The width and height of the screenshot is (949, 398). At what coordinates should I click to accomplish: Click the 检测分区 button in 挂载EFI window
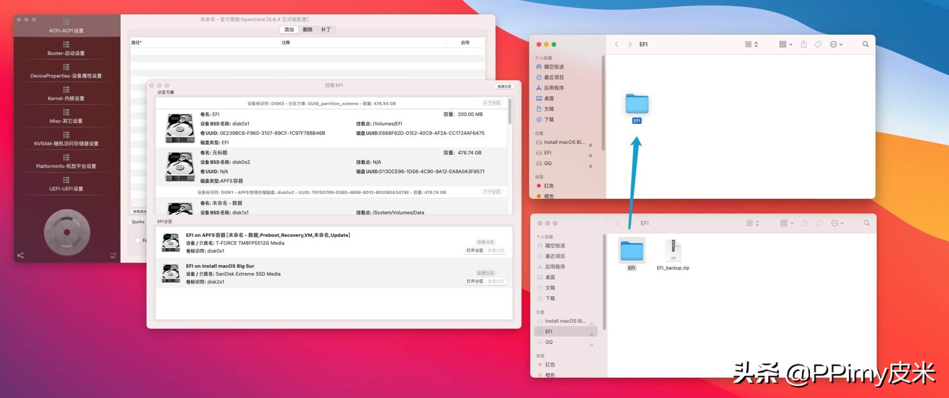click(x=505, y=87)
